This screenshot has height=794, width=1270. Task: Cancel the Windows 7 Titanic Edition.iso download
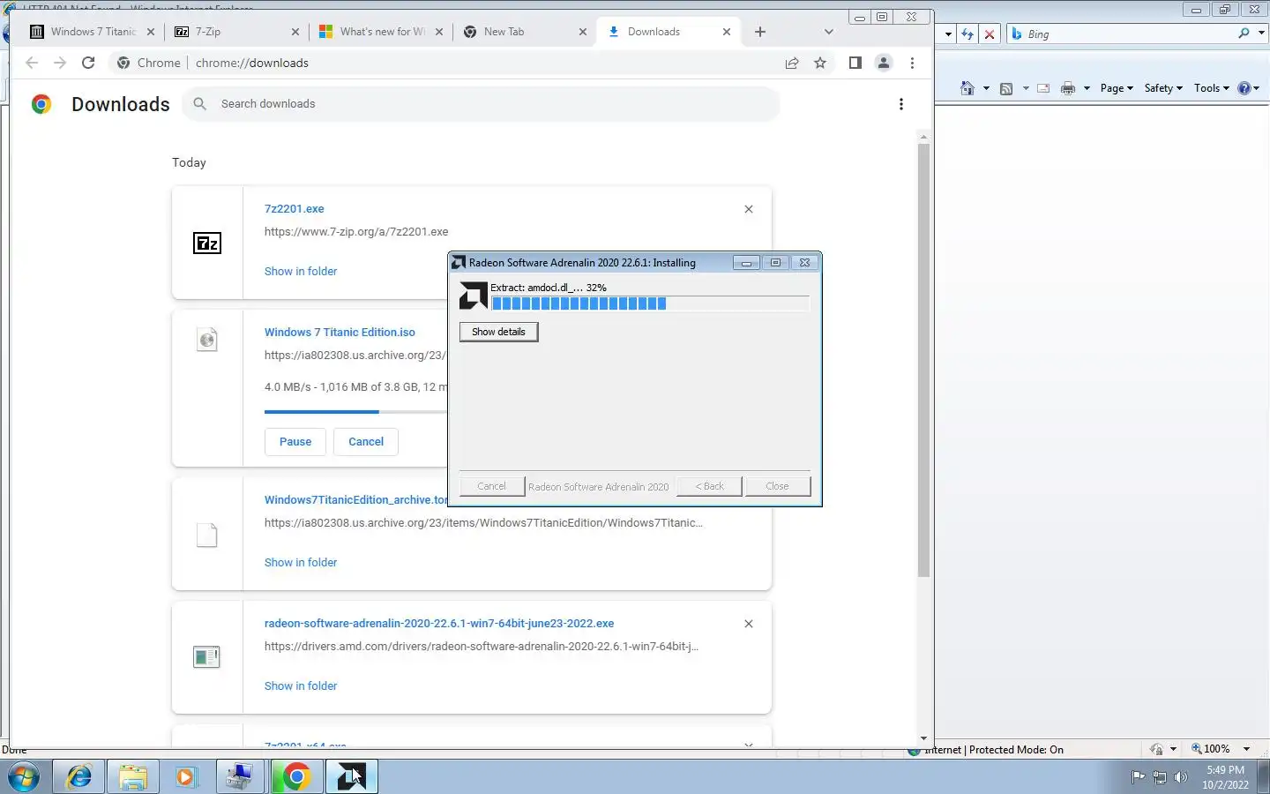pos(366,442)
